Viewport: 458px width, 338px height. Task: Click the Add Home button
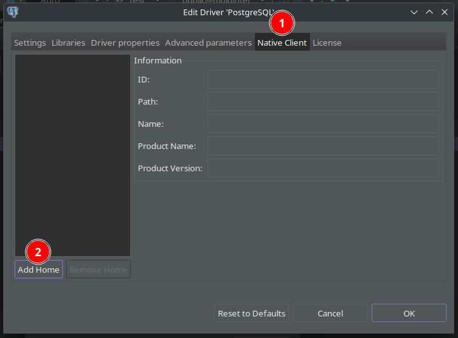[39, 270]
